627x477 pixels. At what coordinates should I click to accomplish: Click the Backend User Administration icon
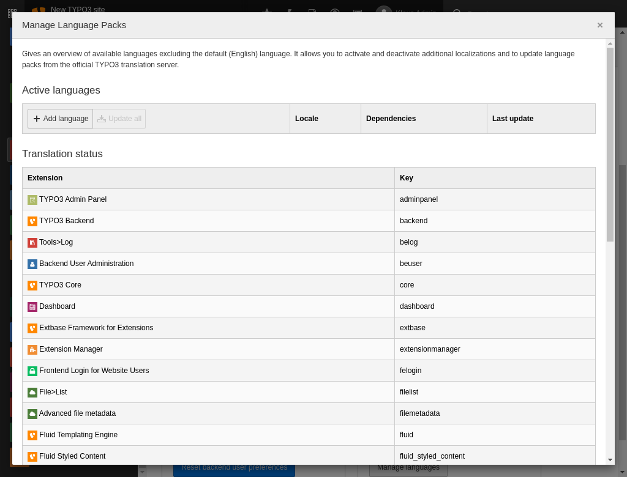pyautogui.click(x=32, y=264)
